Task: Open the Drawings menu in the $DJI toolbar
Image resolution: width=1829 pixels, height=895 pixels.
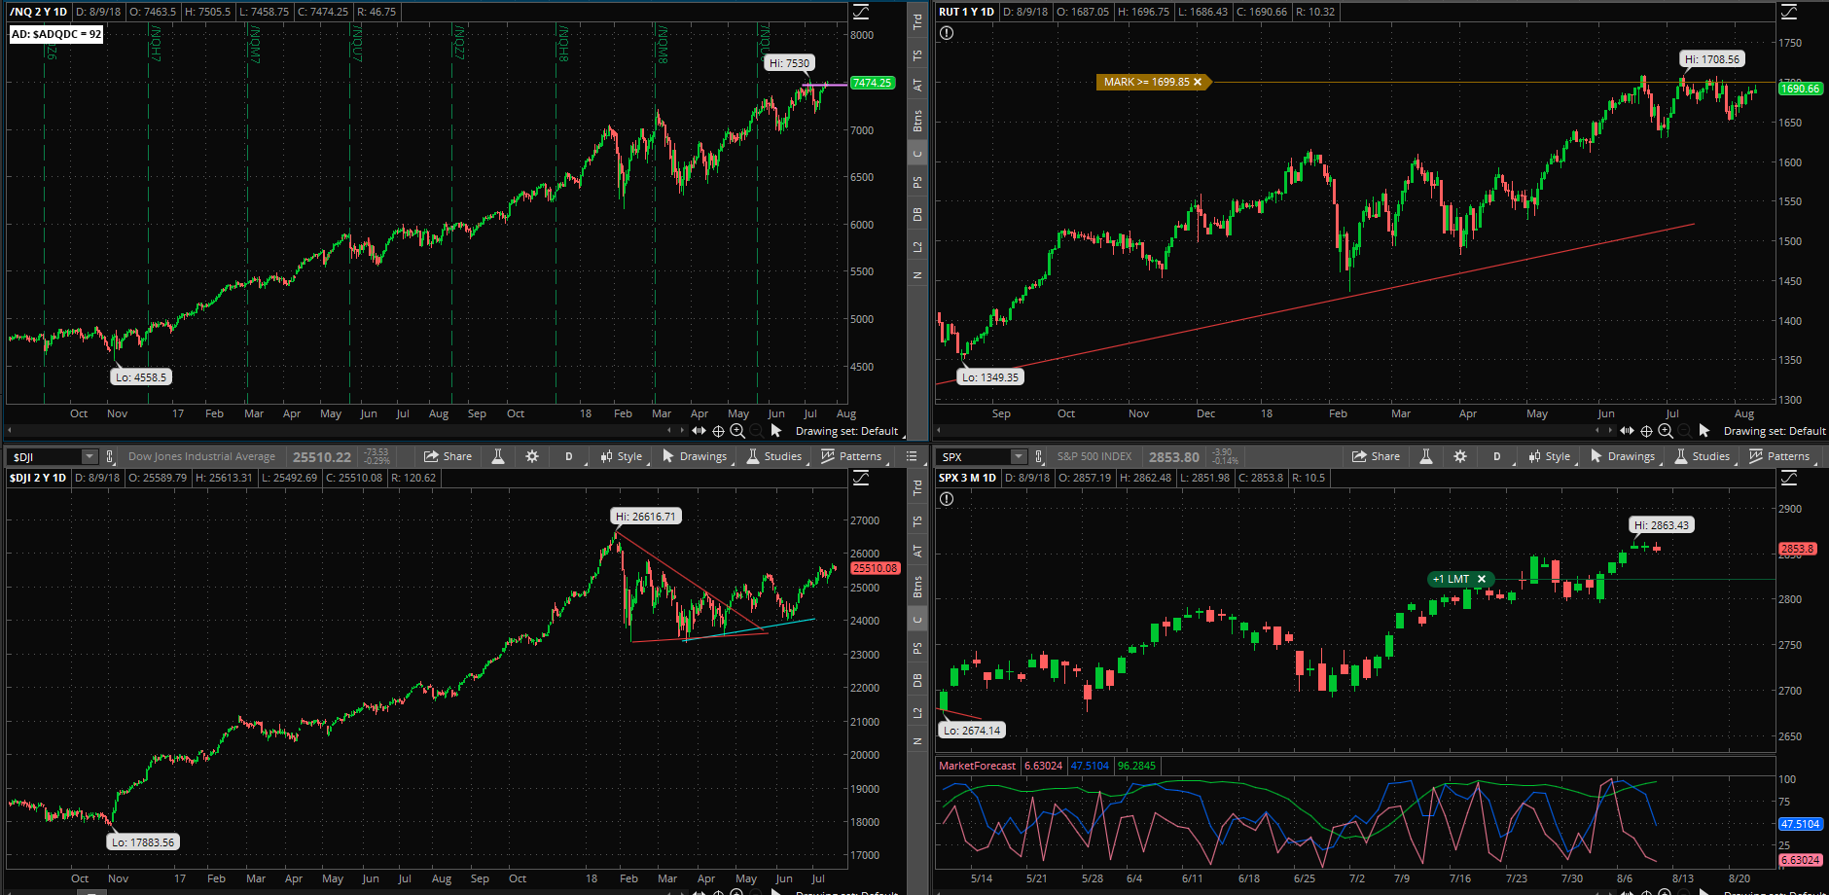Action: [695, 456]
